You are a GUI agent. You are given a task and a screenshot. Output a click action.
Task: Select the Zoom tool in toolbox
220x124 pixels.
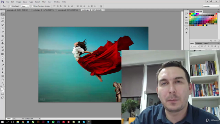[3, 83]
